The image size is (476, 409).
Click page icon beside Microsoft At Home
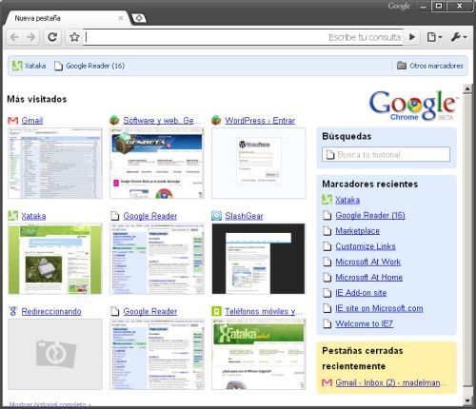(x=327, y=278)
